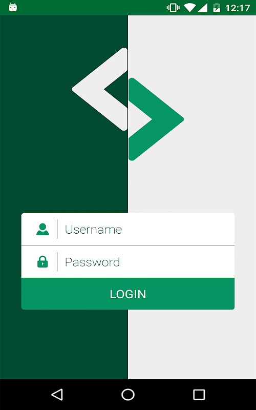Tap the cellular signal strength icon
The width and height of the screenshot is (256, 410).
pyautogui.click(x=202, y=8)
